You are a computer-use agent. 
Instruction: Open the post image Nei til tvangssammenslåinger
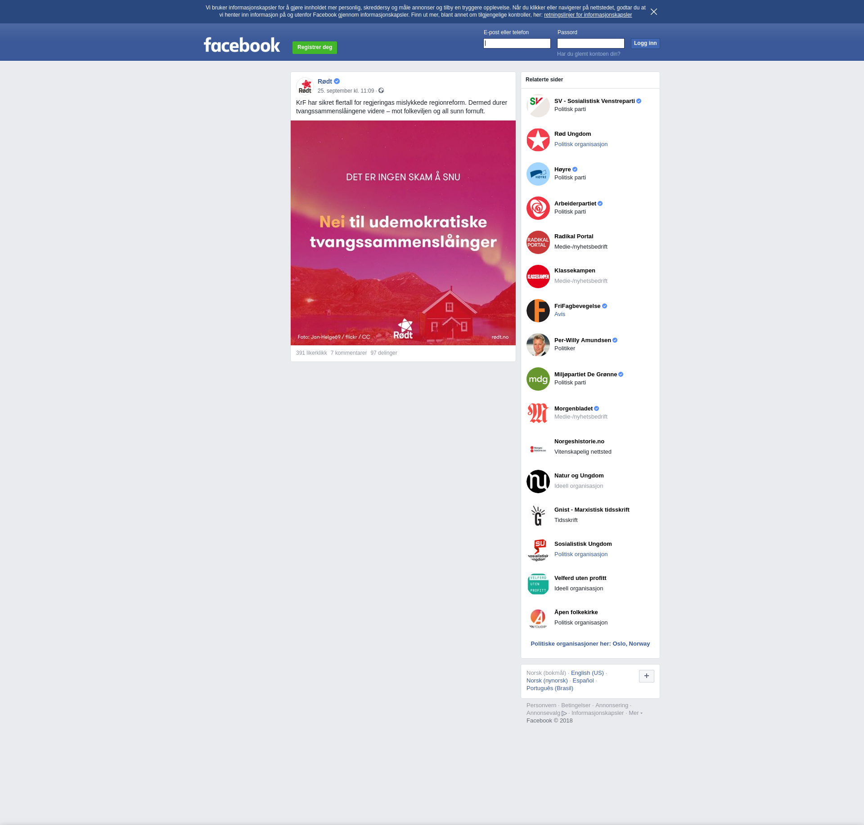tap(403, 233)
